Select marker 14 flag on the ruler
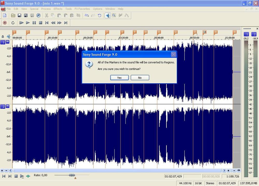The height and width of the screenshot is (186, 259). [205, 32]
